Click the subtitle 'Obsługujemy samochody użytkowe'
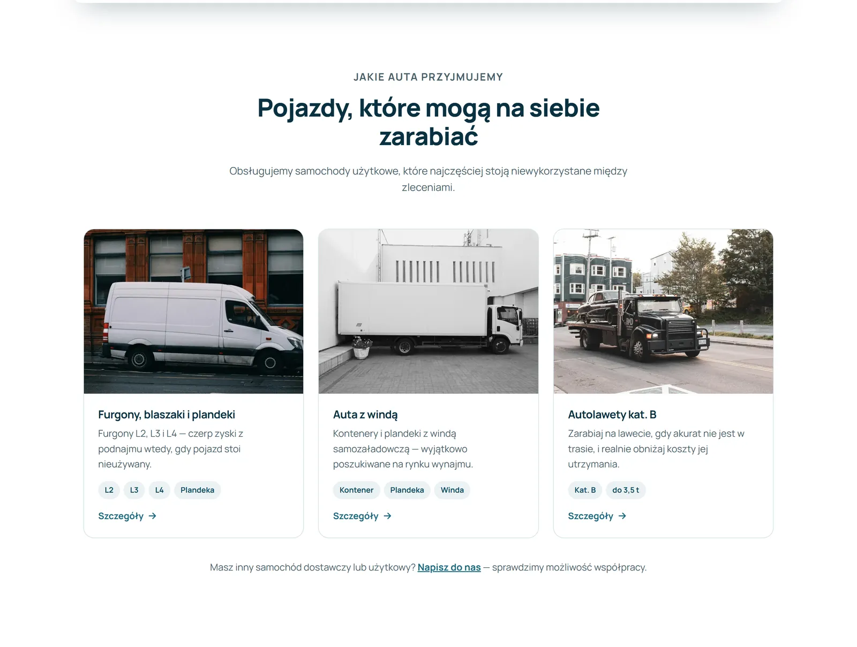This screenshot has height=647, width=857. (428, 179)
